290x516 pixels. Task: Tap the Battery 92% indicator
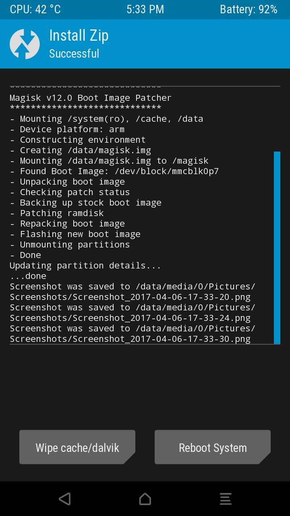[249, 10]
